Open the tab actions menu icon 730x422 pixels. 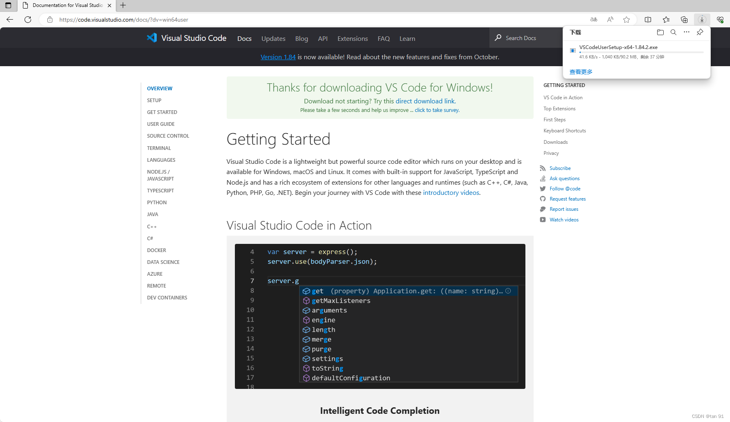[x=8, y=5]
